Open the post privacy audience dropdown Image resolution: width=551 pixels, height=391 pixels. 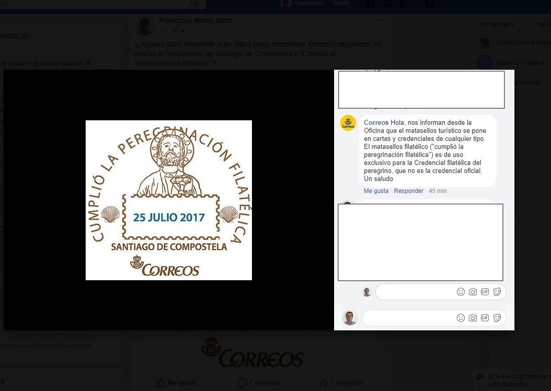179,31
